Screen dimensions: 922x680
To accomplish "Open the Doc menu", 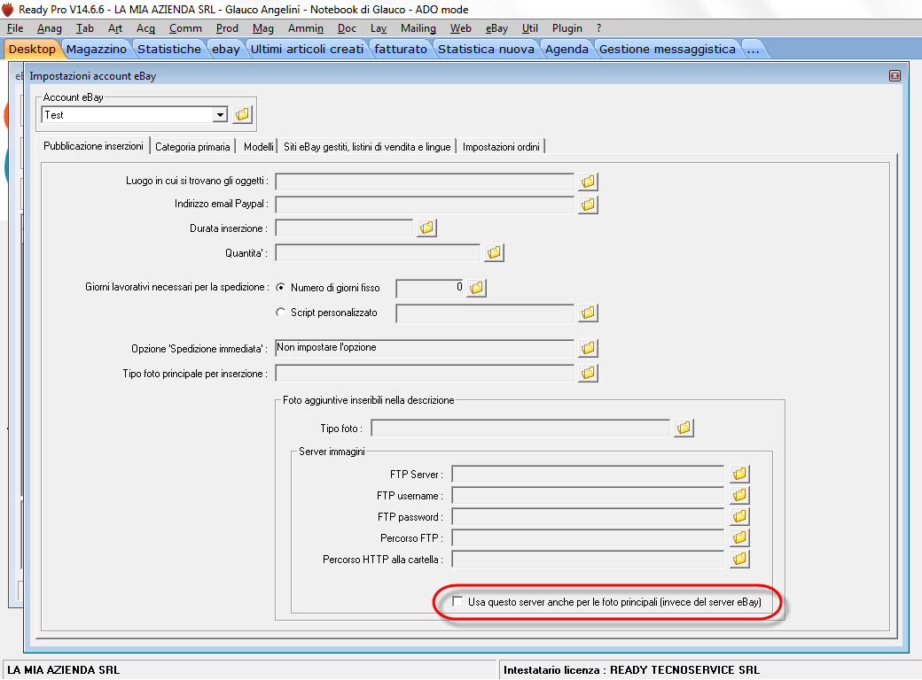I will tap(347, 28).
